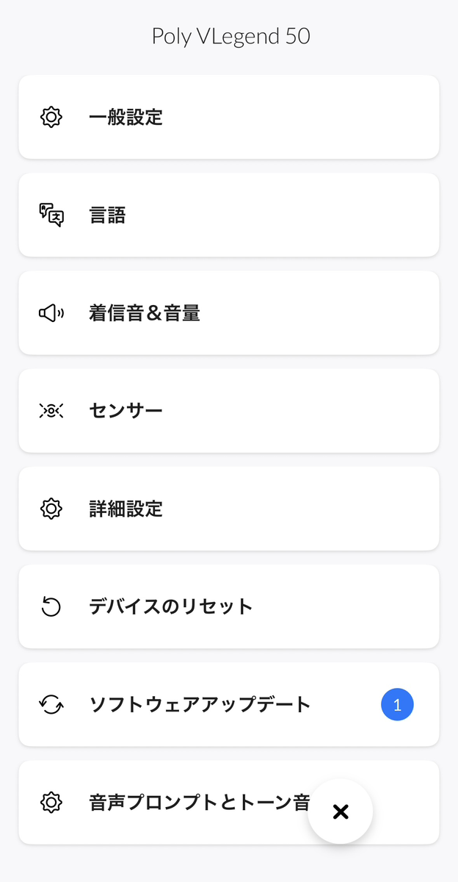Click the reset arrow icon for デバイスのリセット
The width and height of the screenshot is (458, 882).
point(51,607)
